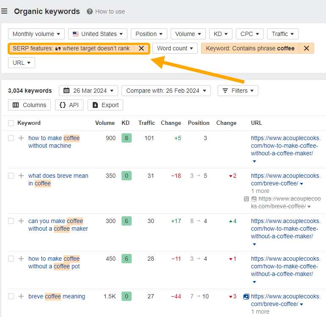326x317 pixels.
Task: Expand URL arrow in 'can you make coffee' row
Action: pyautogui.click(x=254, y=244)
